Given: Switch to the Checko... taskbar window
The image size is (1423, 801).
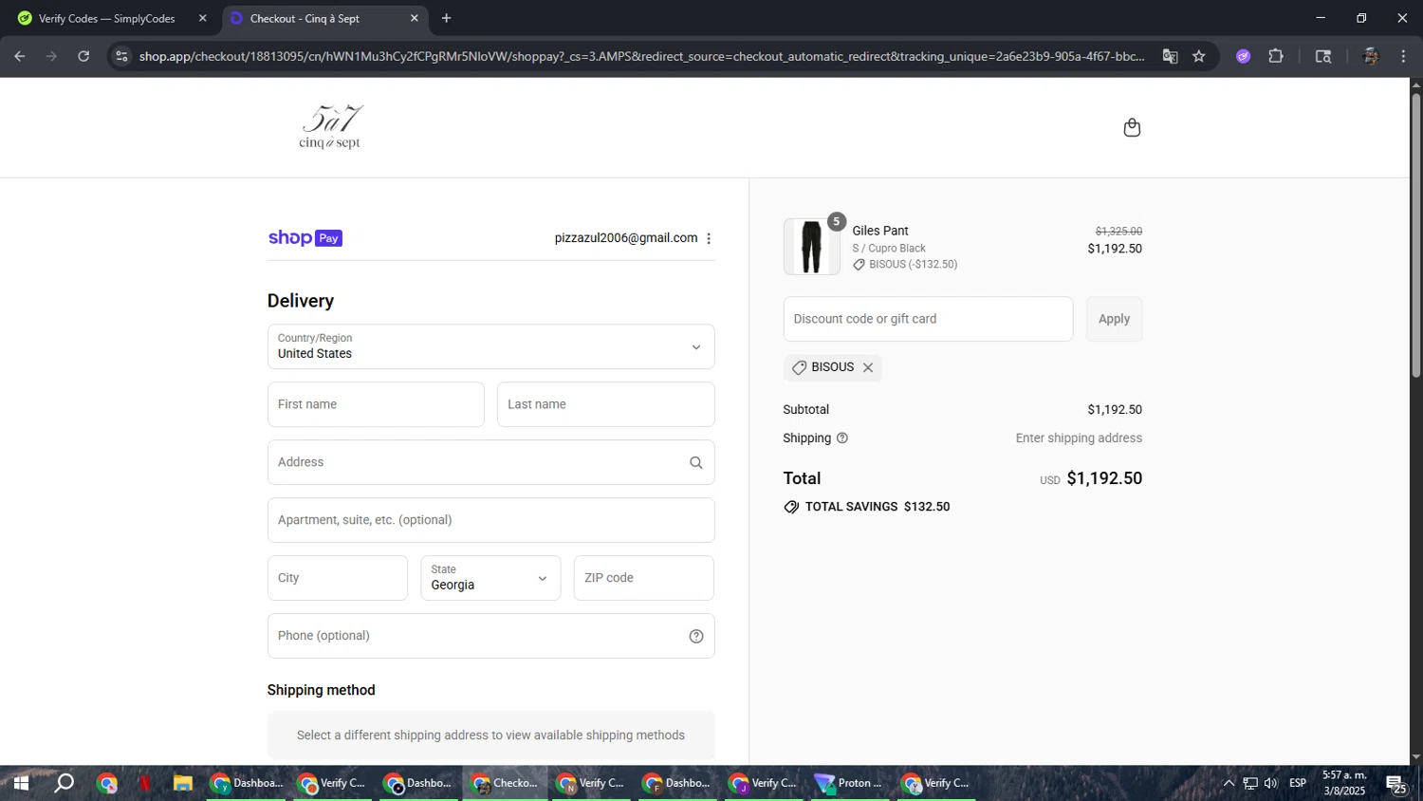Looking at the screenshot, I should coord(506,783).
